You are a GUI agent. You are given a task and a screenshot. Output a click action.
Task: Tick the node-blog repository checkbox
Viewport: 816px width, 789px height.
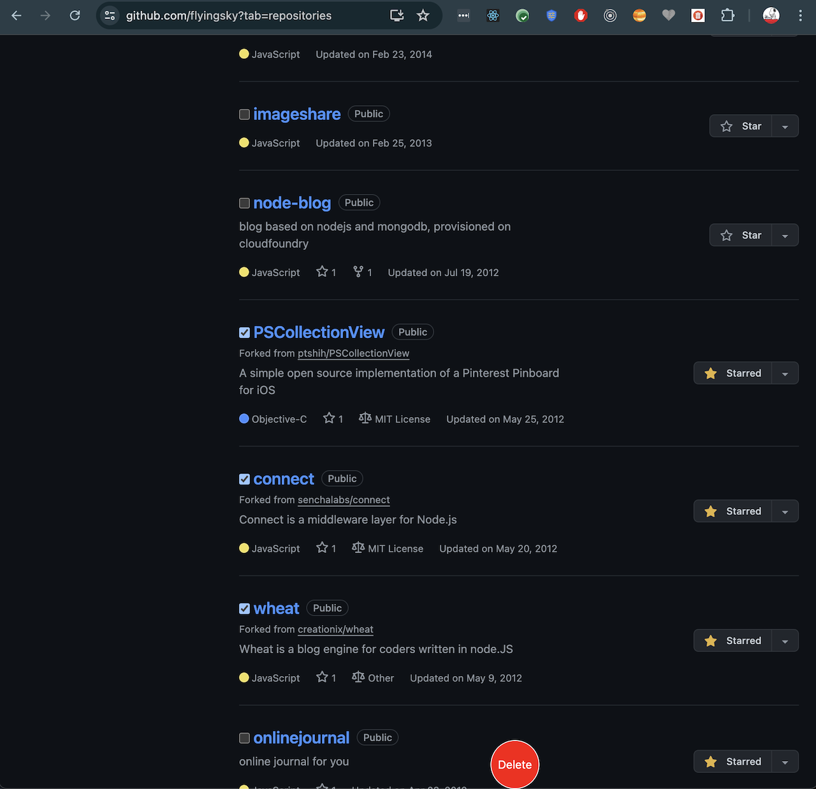coord(244,203)
